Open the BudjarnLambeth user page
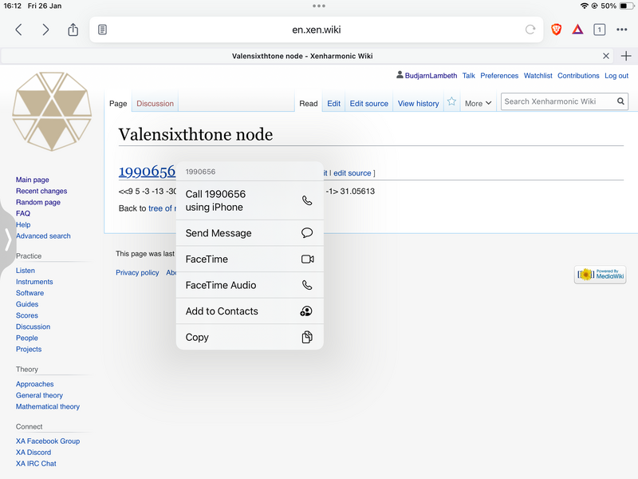Image resolution: width=638 pixels, height=479 pixels. point(431,75)
